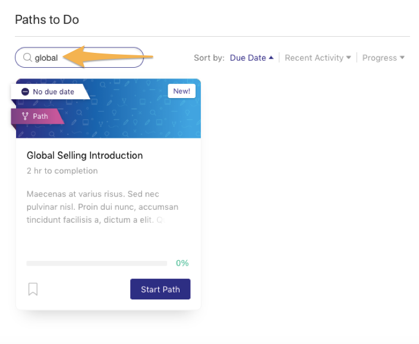The height and width of the screenshot is (344, 419).
Task: Sort paths by Due Date
Action: pyautogui.click(x=248, y=58)
